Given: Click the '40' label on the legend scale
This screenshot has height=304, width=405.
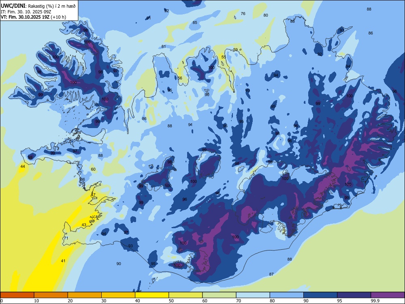Looking at the screenshot, I should (x=137, y=301).
